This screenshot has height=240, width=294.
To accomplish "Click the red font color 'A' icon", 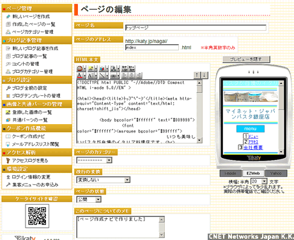I will (80, 76).
